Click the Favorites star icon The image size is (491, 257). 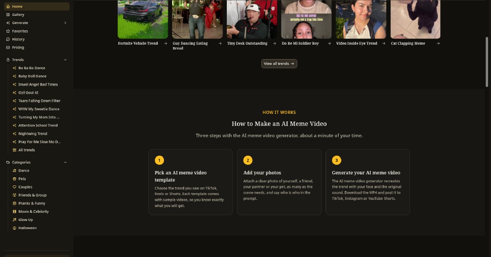click(x=8, y=31)
